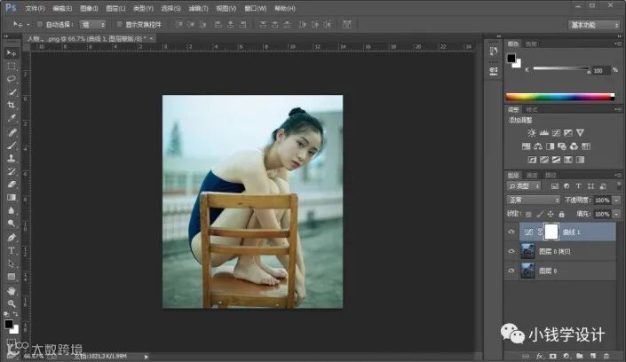Open the Color panel flyout menu
This screenshot has width=626, height=362.
pyautogui.click(x=618, y=43)
